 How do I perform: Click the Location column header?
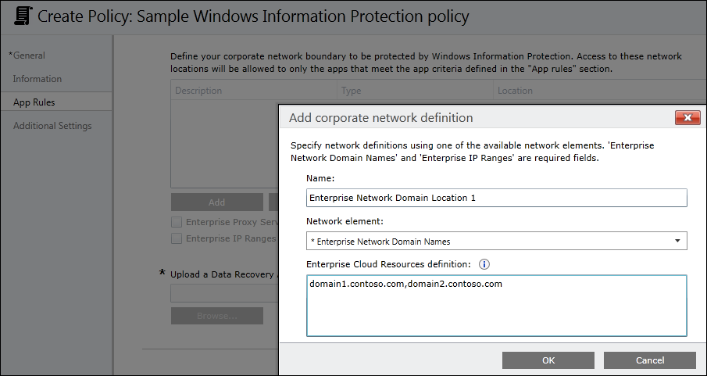(516, 91)
